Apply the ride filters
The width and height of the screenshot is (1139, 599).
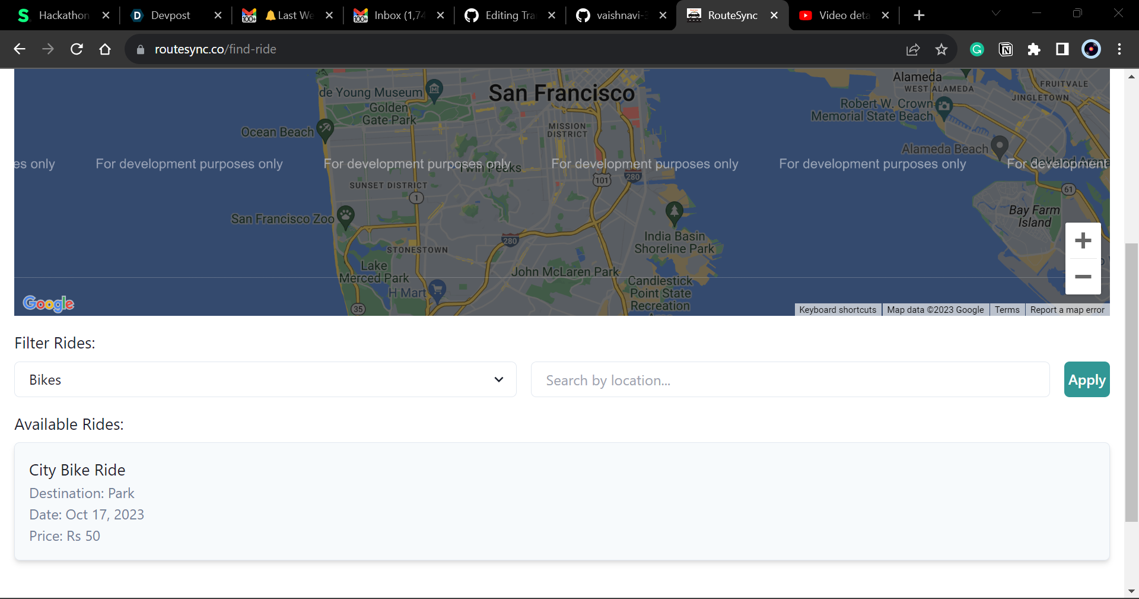1087,379
